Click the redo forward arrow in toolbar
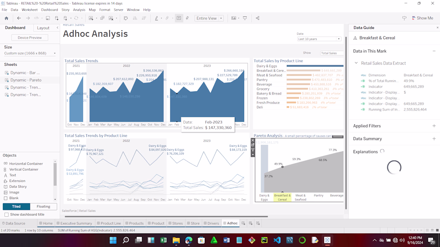The width and height of the screenshot is (440, 247). (x=28, y=18)
